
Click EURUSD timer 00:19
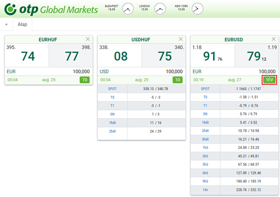(198, 80)
